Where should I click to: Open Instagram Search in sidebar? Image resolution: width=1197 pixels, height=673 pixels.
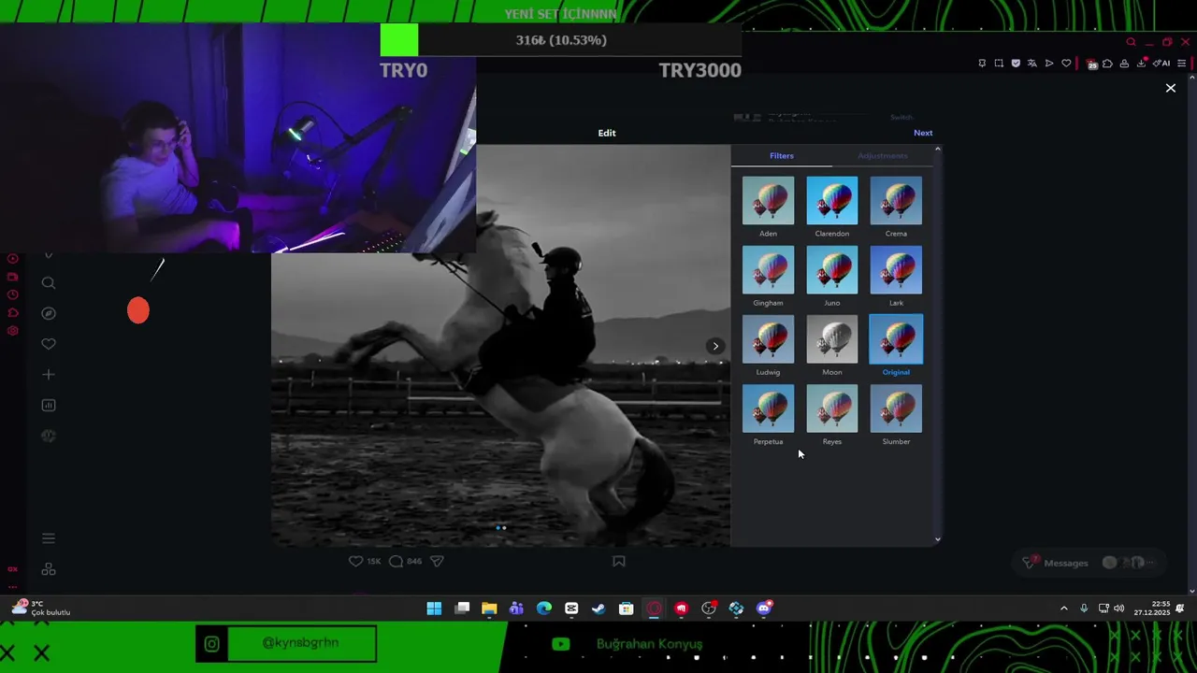[x=49, y=283]
